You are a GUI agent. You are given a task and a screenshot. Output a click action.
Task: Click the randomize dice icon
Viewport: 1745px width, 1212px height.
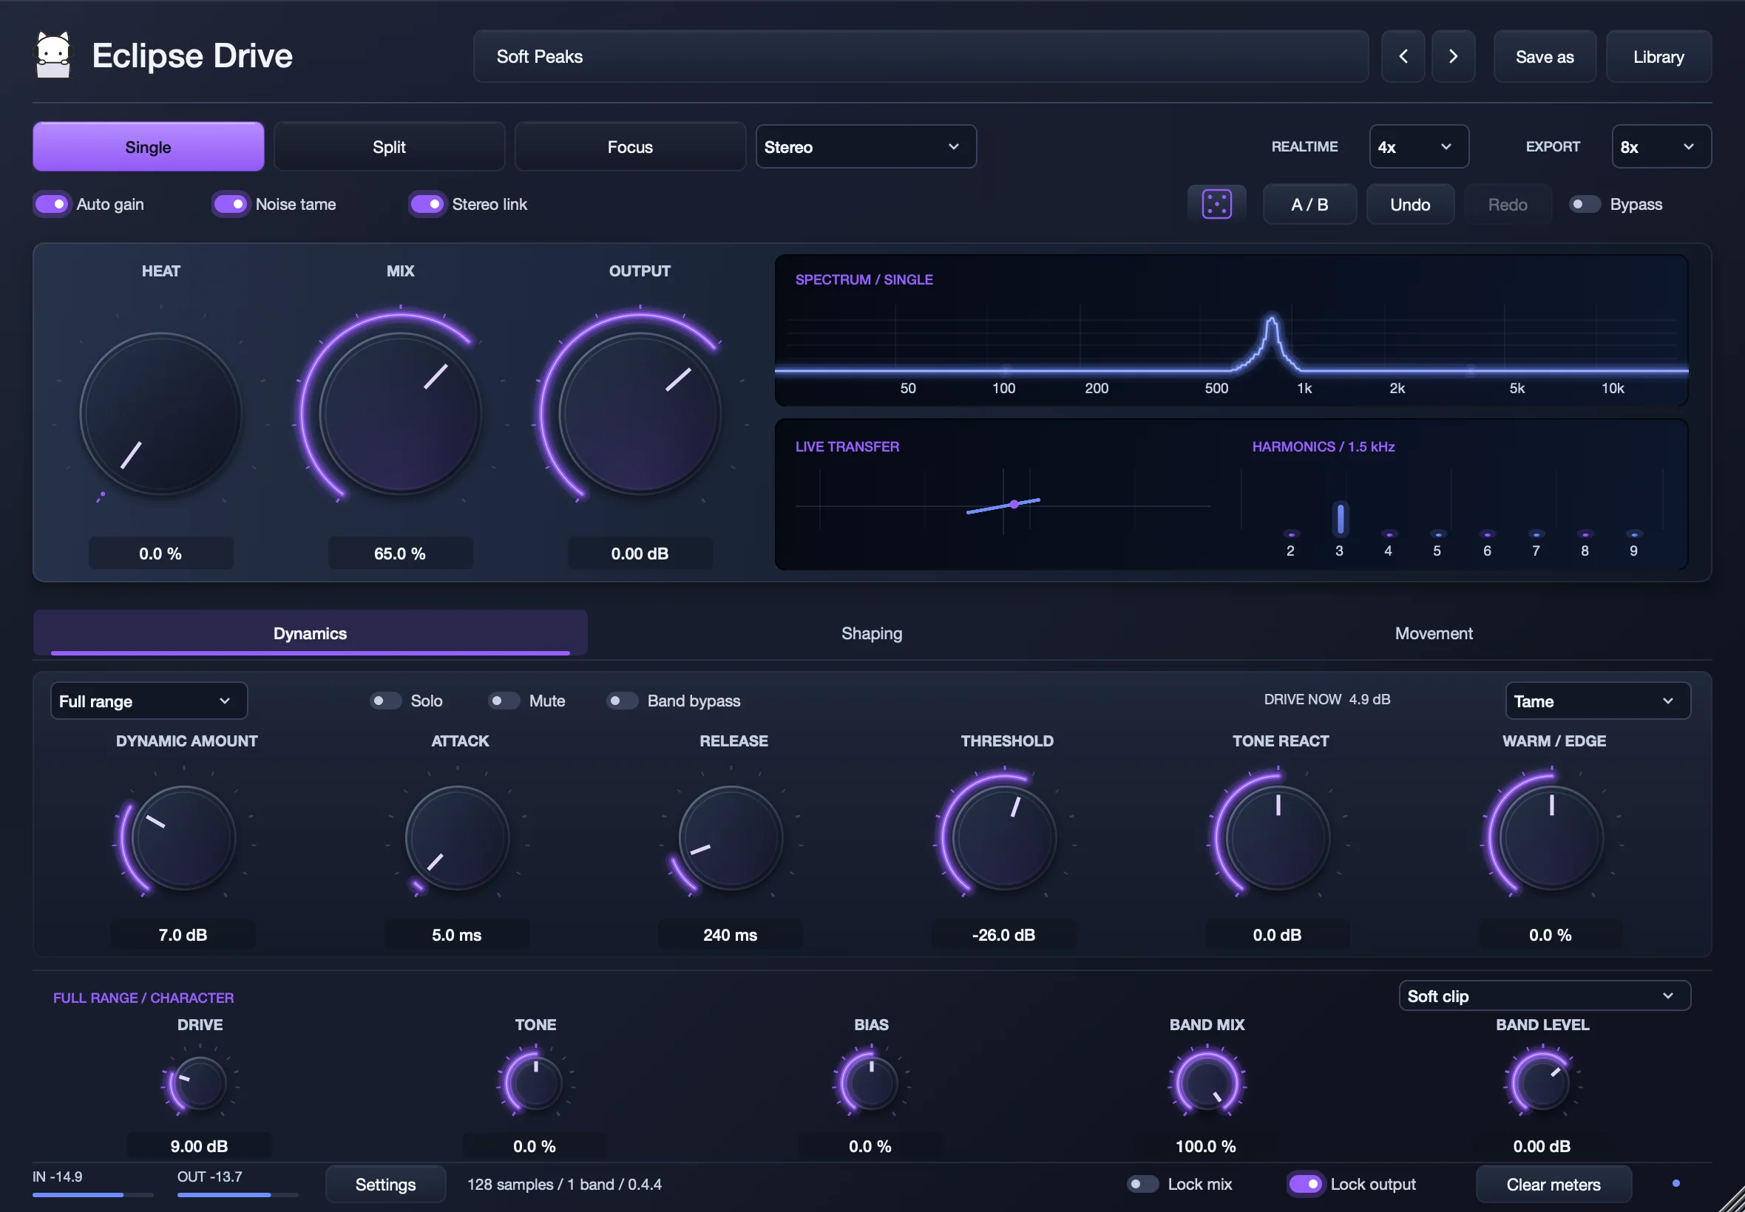[1216, 204]
